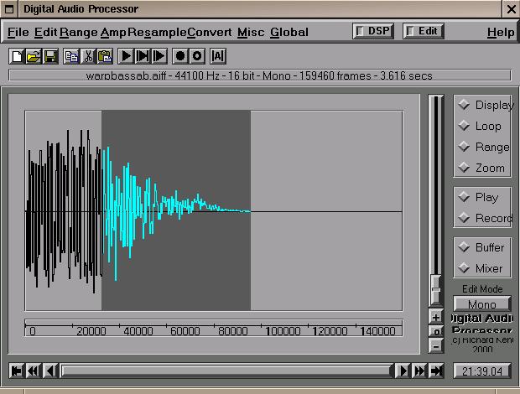520x394 pixels.
Task: Click the New file toolbar icon
Action: pyautogui.click(x=17, y=56)
